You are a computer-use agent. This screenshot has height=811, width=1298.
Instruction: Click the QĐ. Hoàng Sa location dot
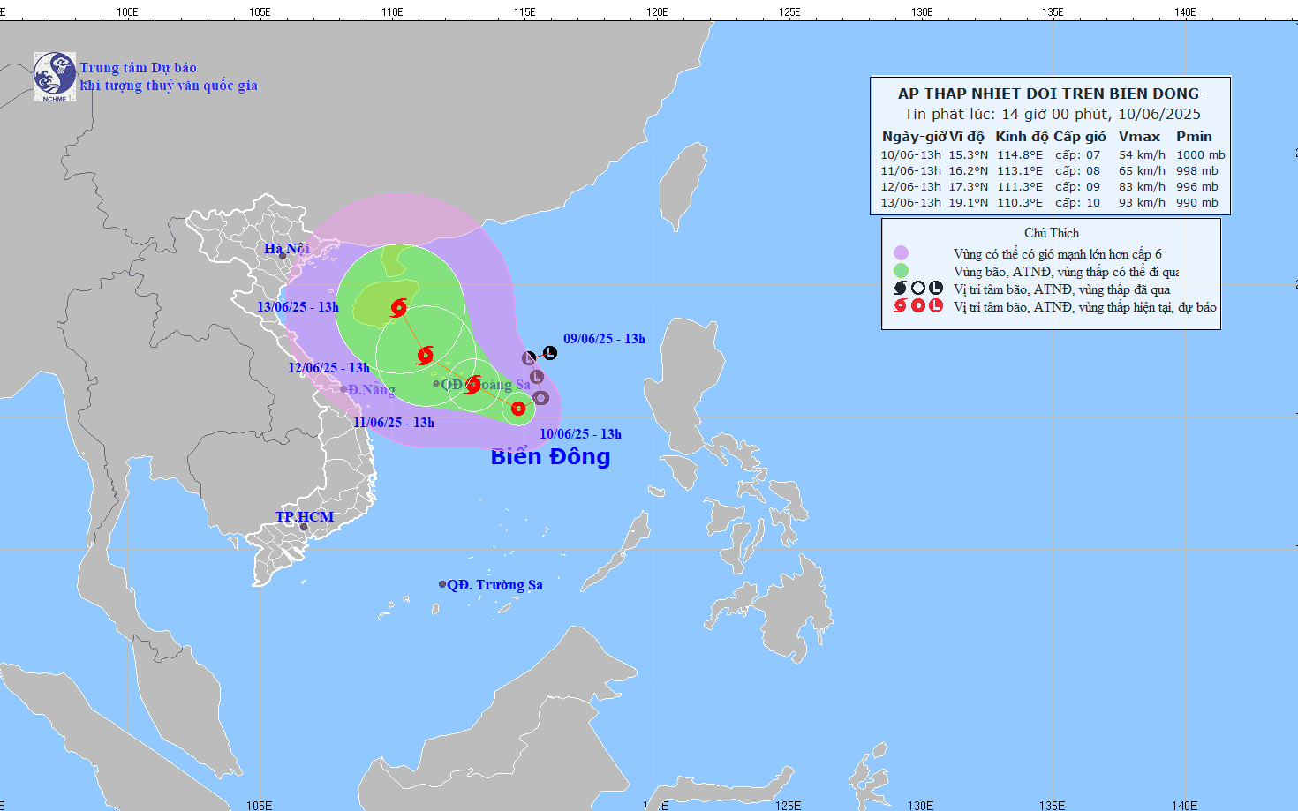click(436, 384)
